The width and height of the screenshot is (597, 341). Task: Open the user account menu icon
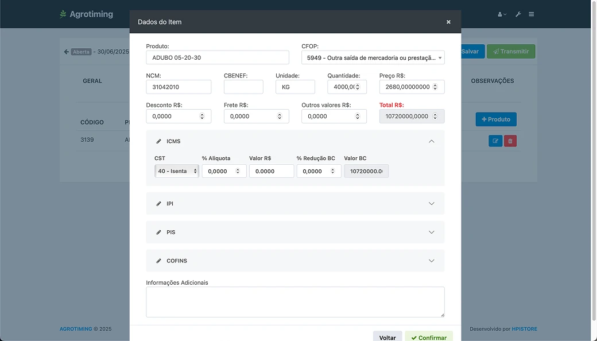[x=502, y=14]
